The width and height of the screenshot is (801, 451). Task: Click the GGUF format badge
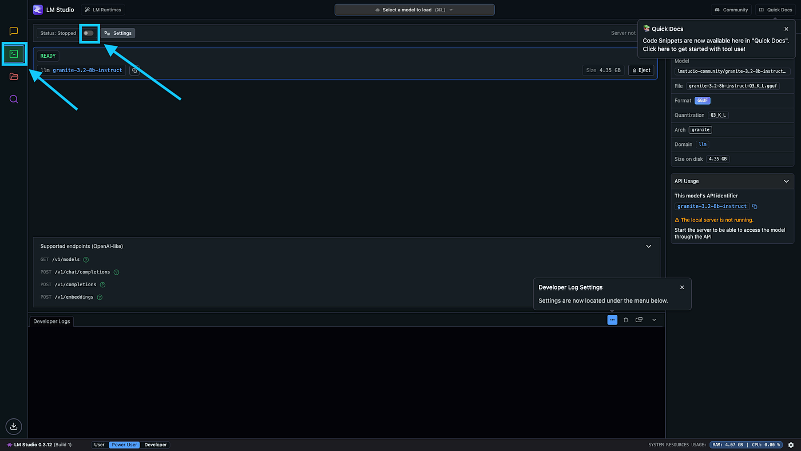point(703,101)
